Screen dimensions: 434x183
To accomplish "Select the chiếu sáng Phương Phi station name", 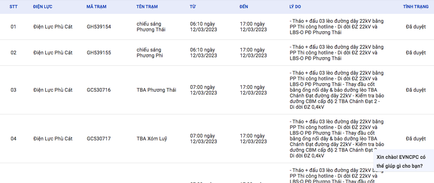I will click(x=150, y=53).
